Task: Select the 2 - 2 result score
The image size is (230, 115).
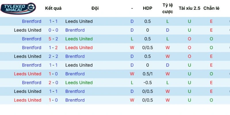Action: tap(53, 56)
